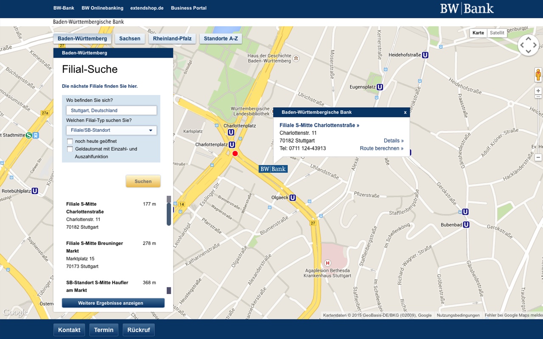
Task: Open the Street View pegman icon
Action: [538, 75]
